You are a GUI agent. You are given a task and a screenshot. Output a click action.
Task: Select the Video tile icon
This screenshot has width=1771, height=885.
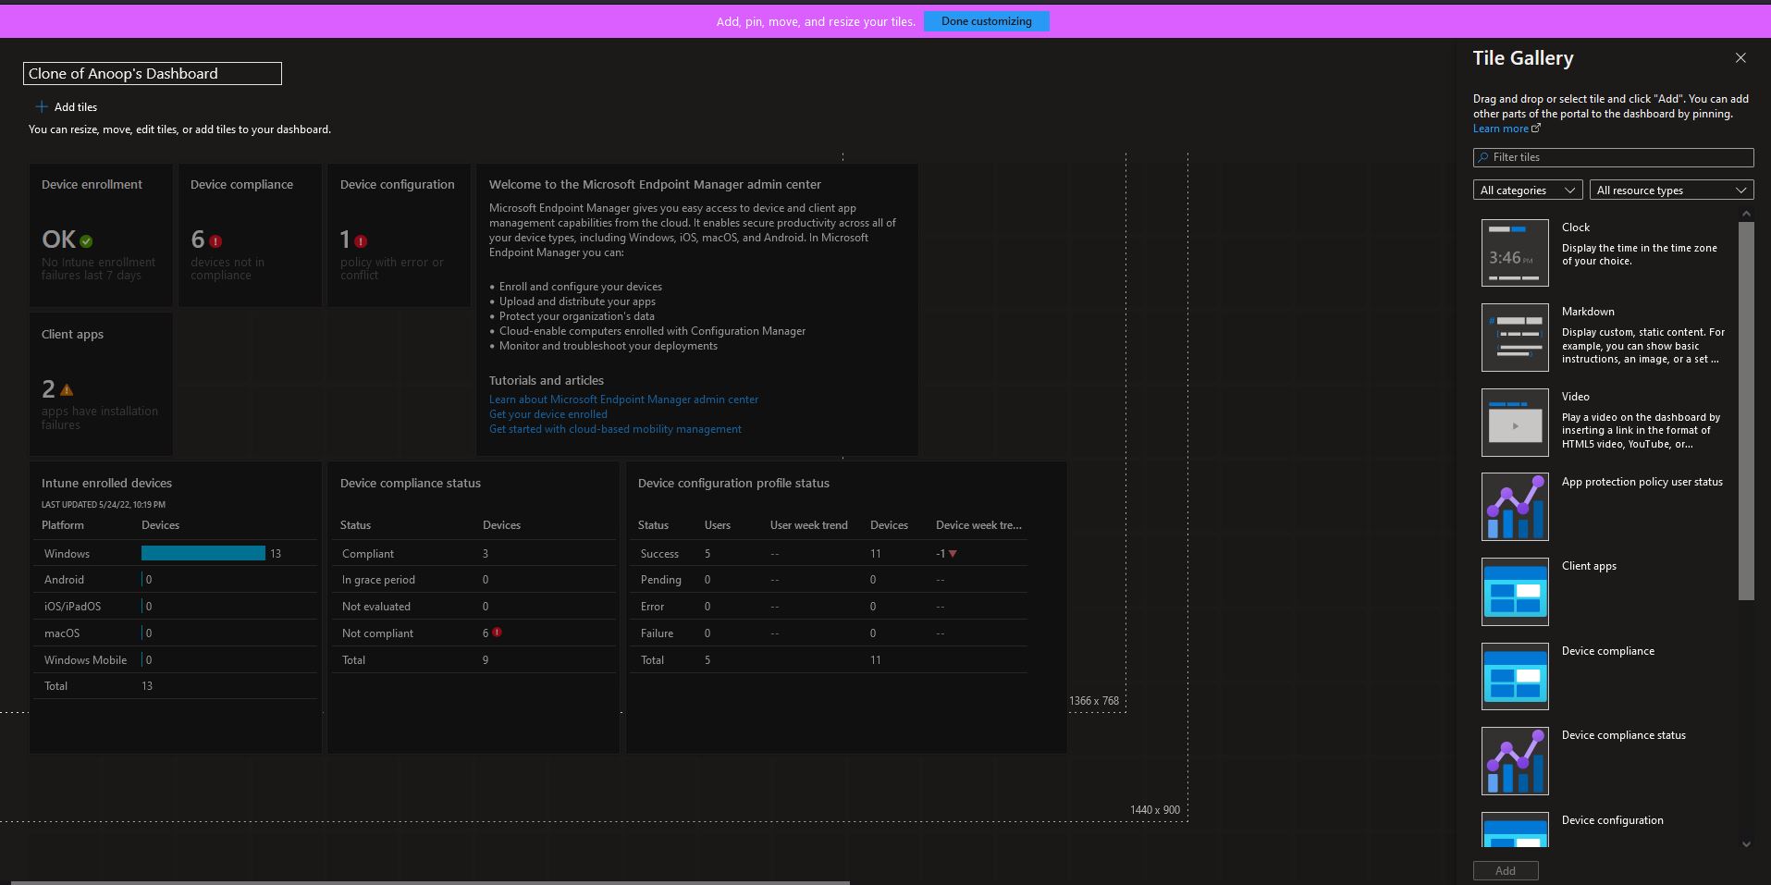click(1515, 423)
